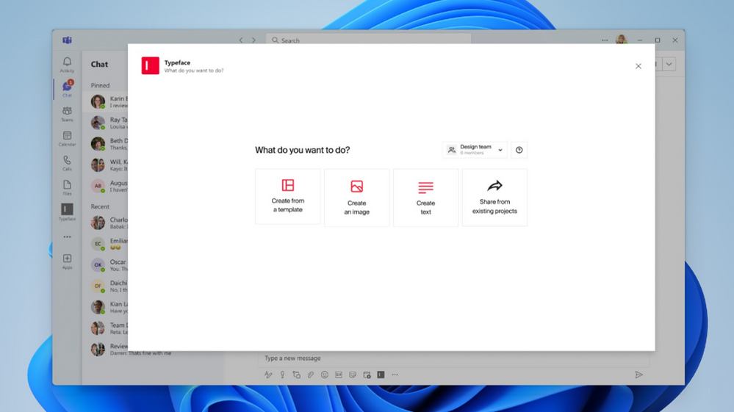The image size is (734, 412).
Task: Close the Typeface dialog
Action: point(638,66)
